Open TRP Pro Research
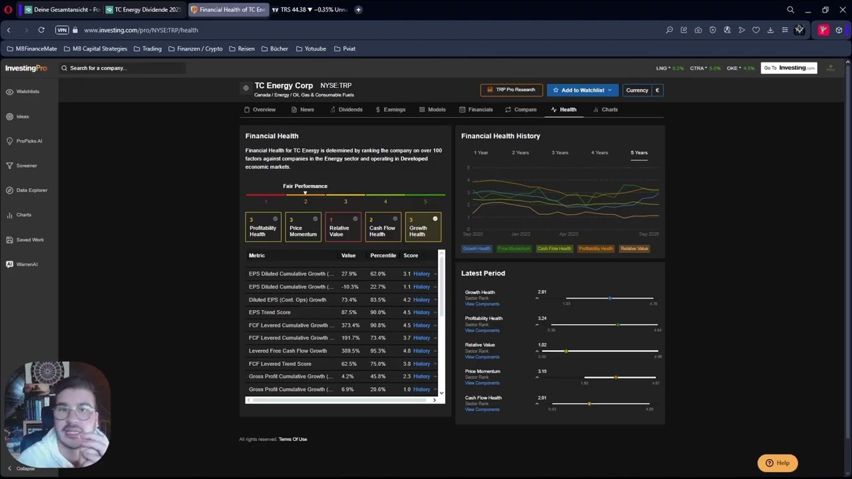 511,90
